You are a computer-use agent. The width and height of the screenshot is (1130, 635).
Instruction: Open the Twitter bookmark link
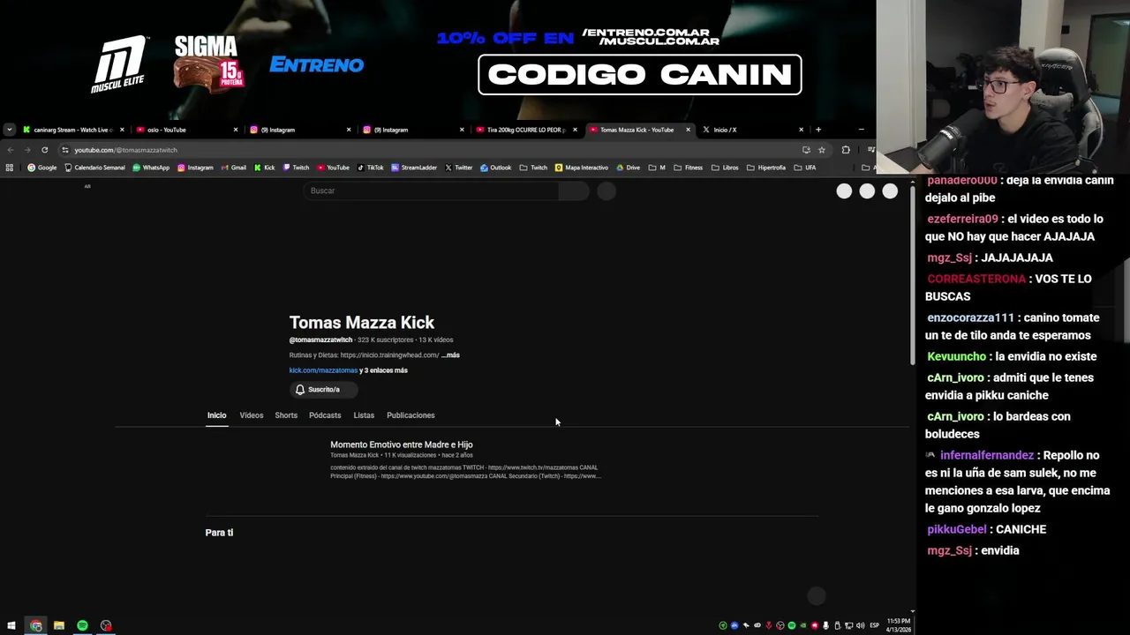pyautogui.click(x=458, y=168)
